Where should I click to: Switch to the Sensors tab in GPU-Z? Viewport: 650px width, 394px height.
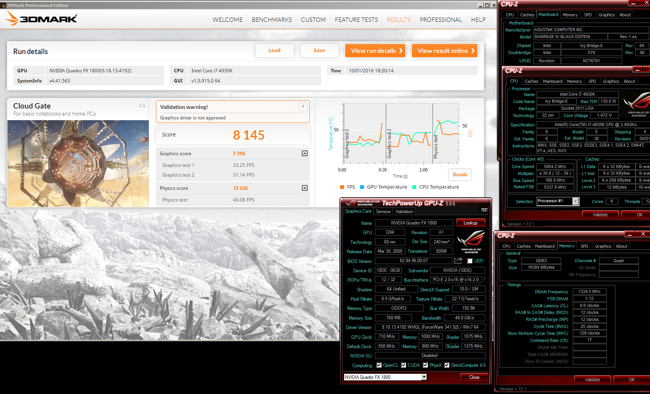click(x=383, y=212)
